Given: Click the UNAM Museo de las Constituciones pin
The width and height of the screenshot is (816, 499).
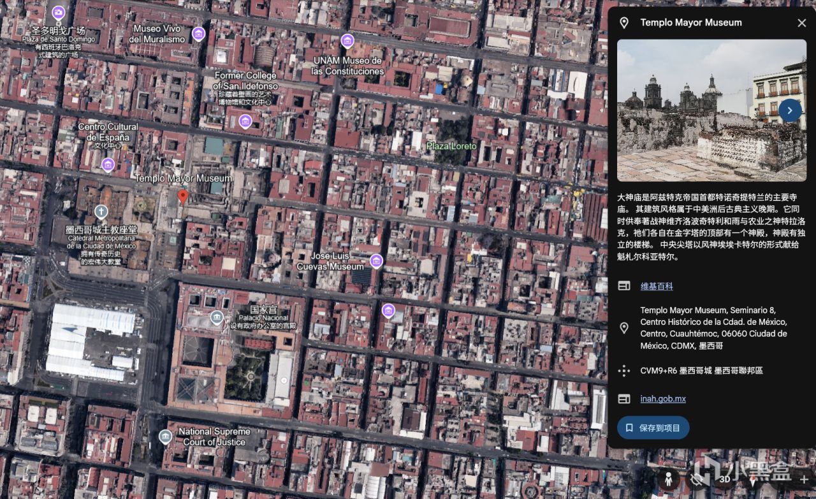Looking at the screenshot, I should click(347, 41).
